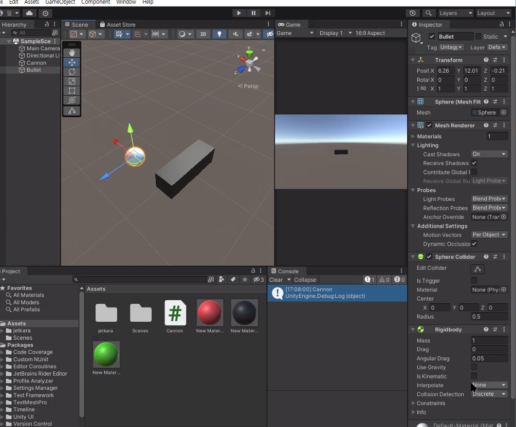The image size is (516, 427).
Task: Toggle Dynamic Occlusion checkbox
Action: pyautogui.click(x=474, y=244)
